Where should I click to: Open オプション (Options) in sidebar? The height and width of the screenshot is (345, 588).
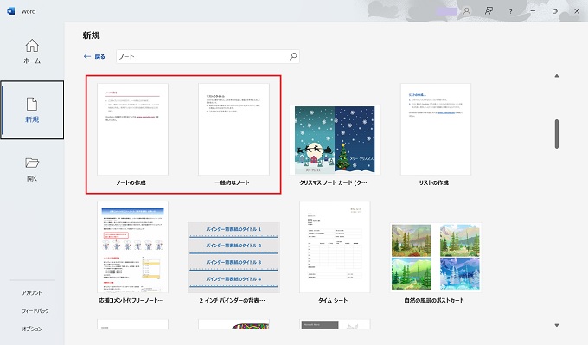click(x=32, y=329)
